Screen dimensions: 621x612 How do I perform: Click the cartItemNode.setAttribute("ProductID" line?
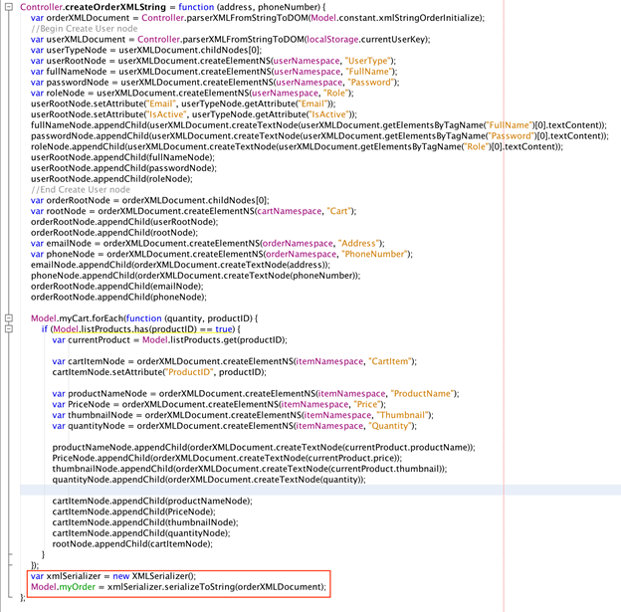pyautogui.click(x=159, y=371)
